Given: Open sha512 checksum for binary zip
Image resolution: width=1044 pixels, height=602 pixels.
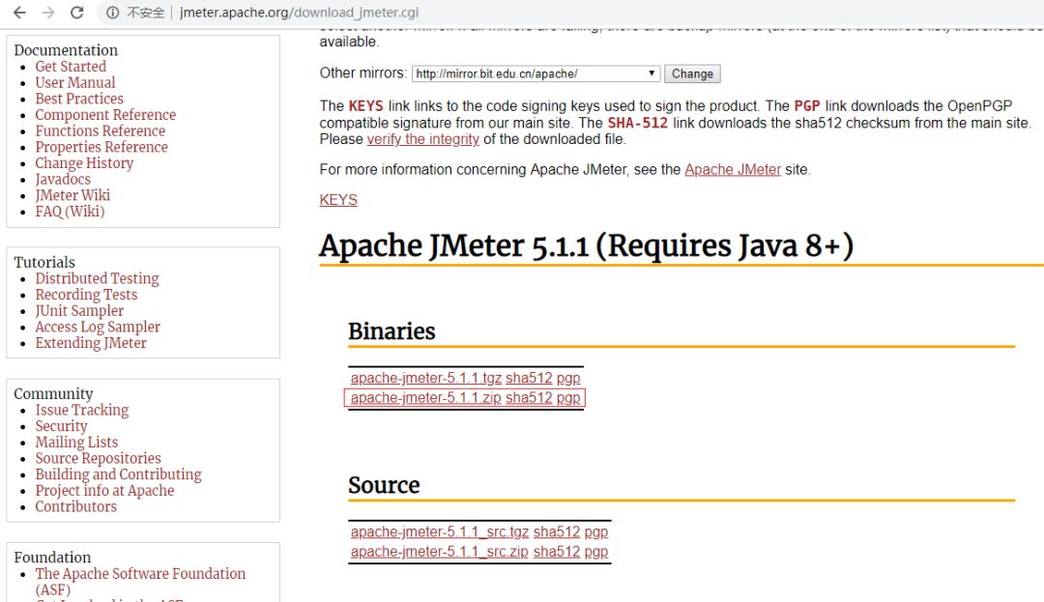Looking at the screenshot, I should pyautogui.click(x=529, y=398).
